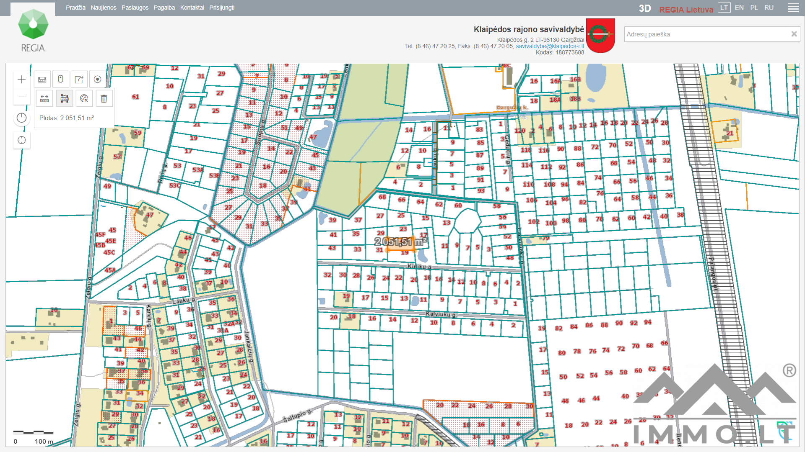Screen dimensions: 805x452
Task: Click the Plotas: 2 051,51 m² readout
Action: coord(67,118)
